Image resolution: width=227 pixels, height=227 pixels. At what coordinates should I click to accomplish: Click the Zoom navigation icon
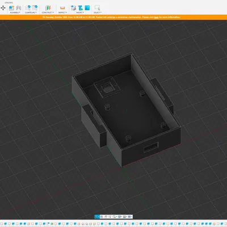tap(110, 217)
